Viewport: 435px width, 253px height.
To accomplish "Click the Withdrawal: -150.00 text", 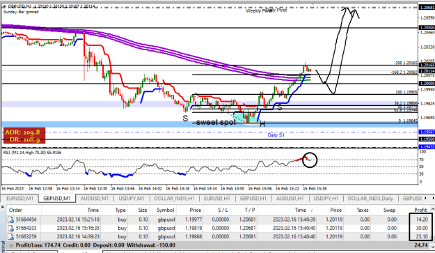I will [151, 245].
